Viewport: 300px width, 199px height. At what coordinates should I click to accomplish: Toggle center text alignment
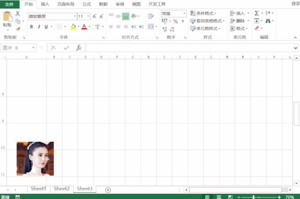click(x=118, y=27)
